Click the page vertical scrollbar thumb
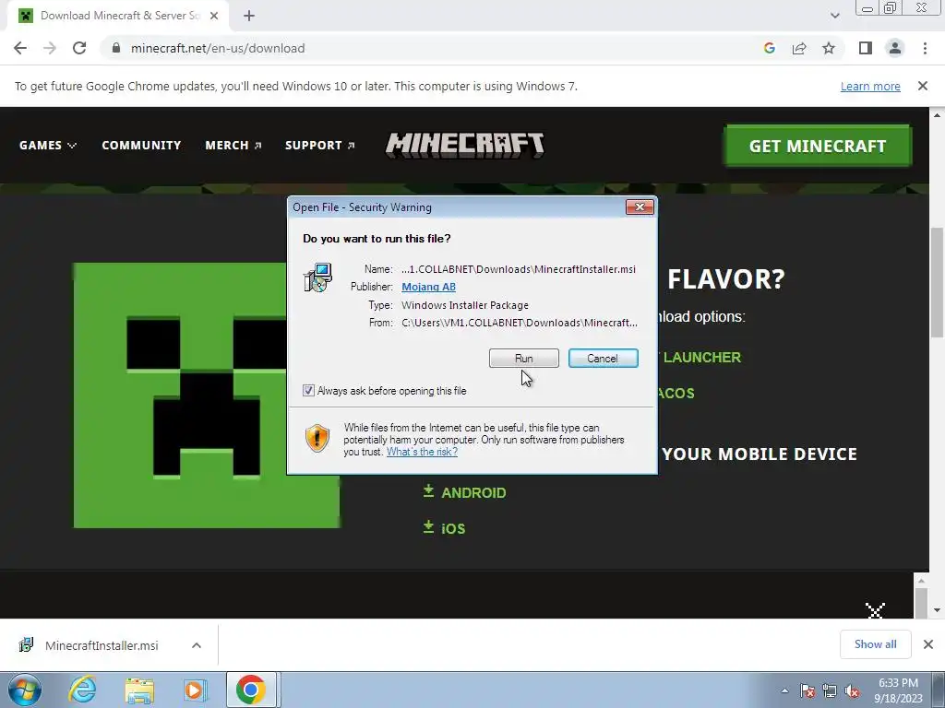 [x=937, y=282]
